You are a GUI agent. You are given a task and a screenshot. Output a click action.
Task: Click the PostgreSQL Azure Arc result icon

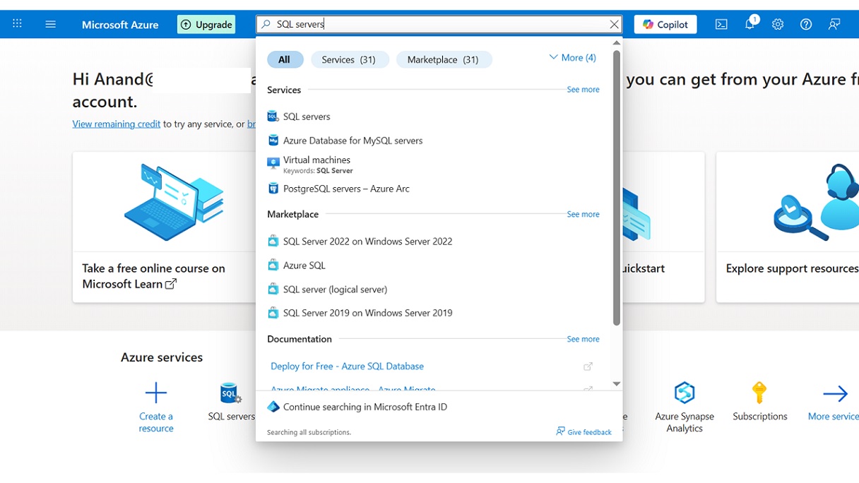pyautogui.click(x=273, y=189)
